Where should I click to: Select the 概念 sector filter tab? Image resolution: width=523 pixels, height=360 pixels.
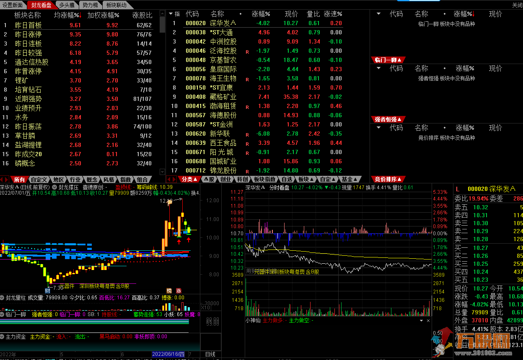[x=92, y=179]
